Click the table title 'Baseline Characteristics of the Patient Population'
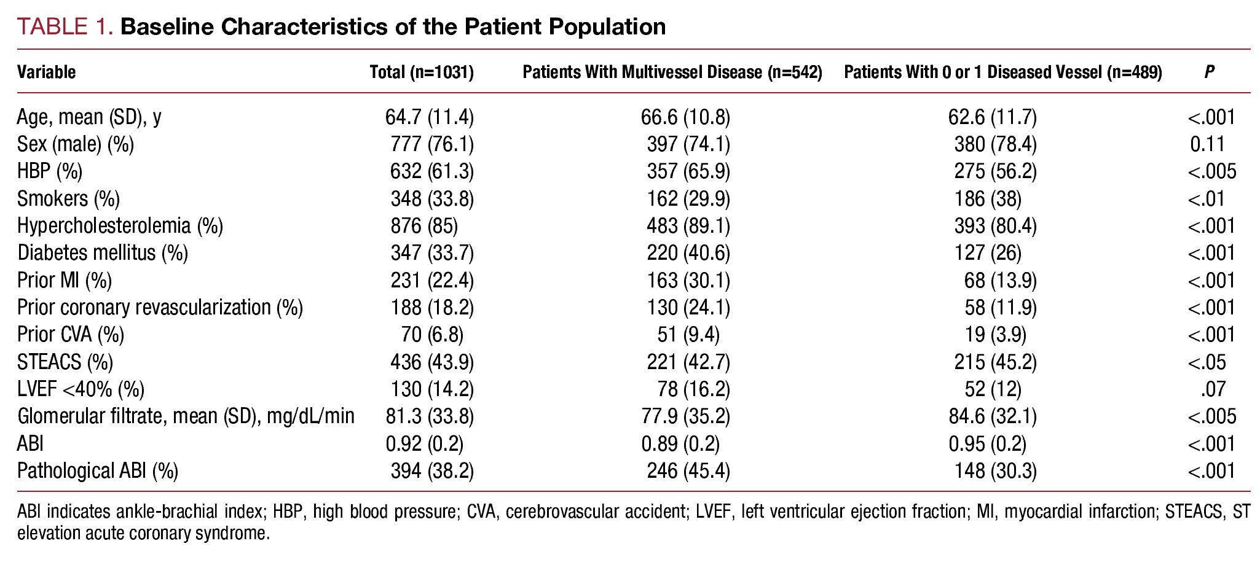Screen dimensions: 1260x565 [393, 27]
